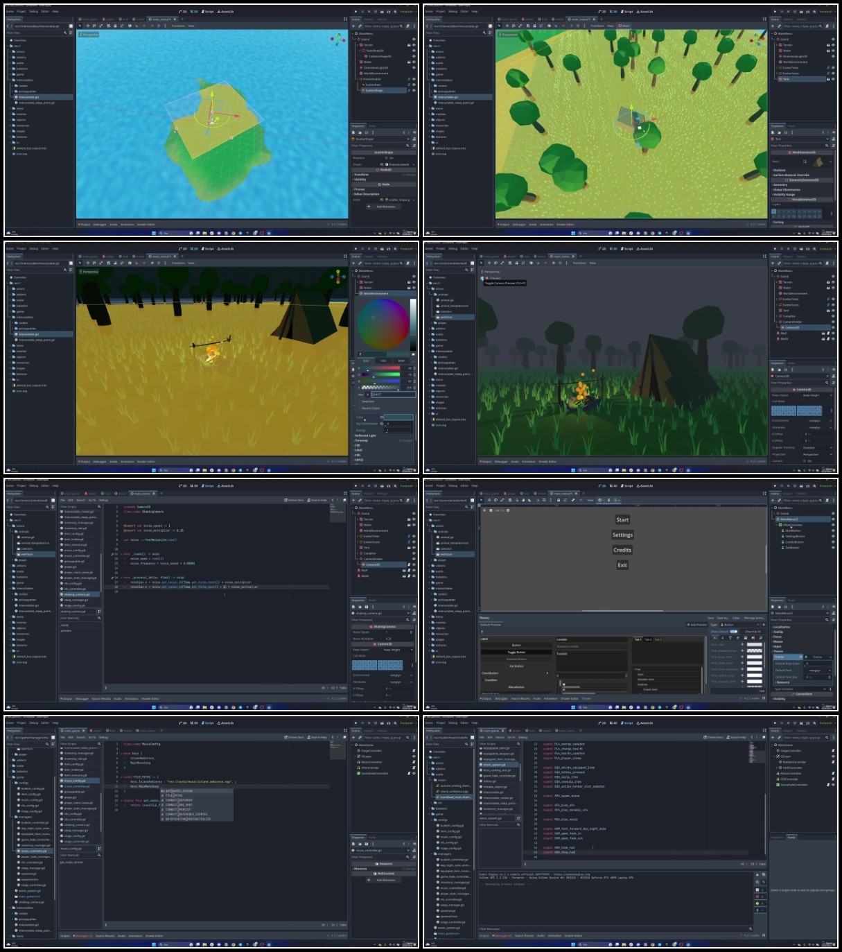842x952 pixels.
Task: Click Online Docs in event signals script editor
Action: coord(713,737)
